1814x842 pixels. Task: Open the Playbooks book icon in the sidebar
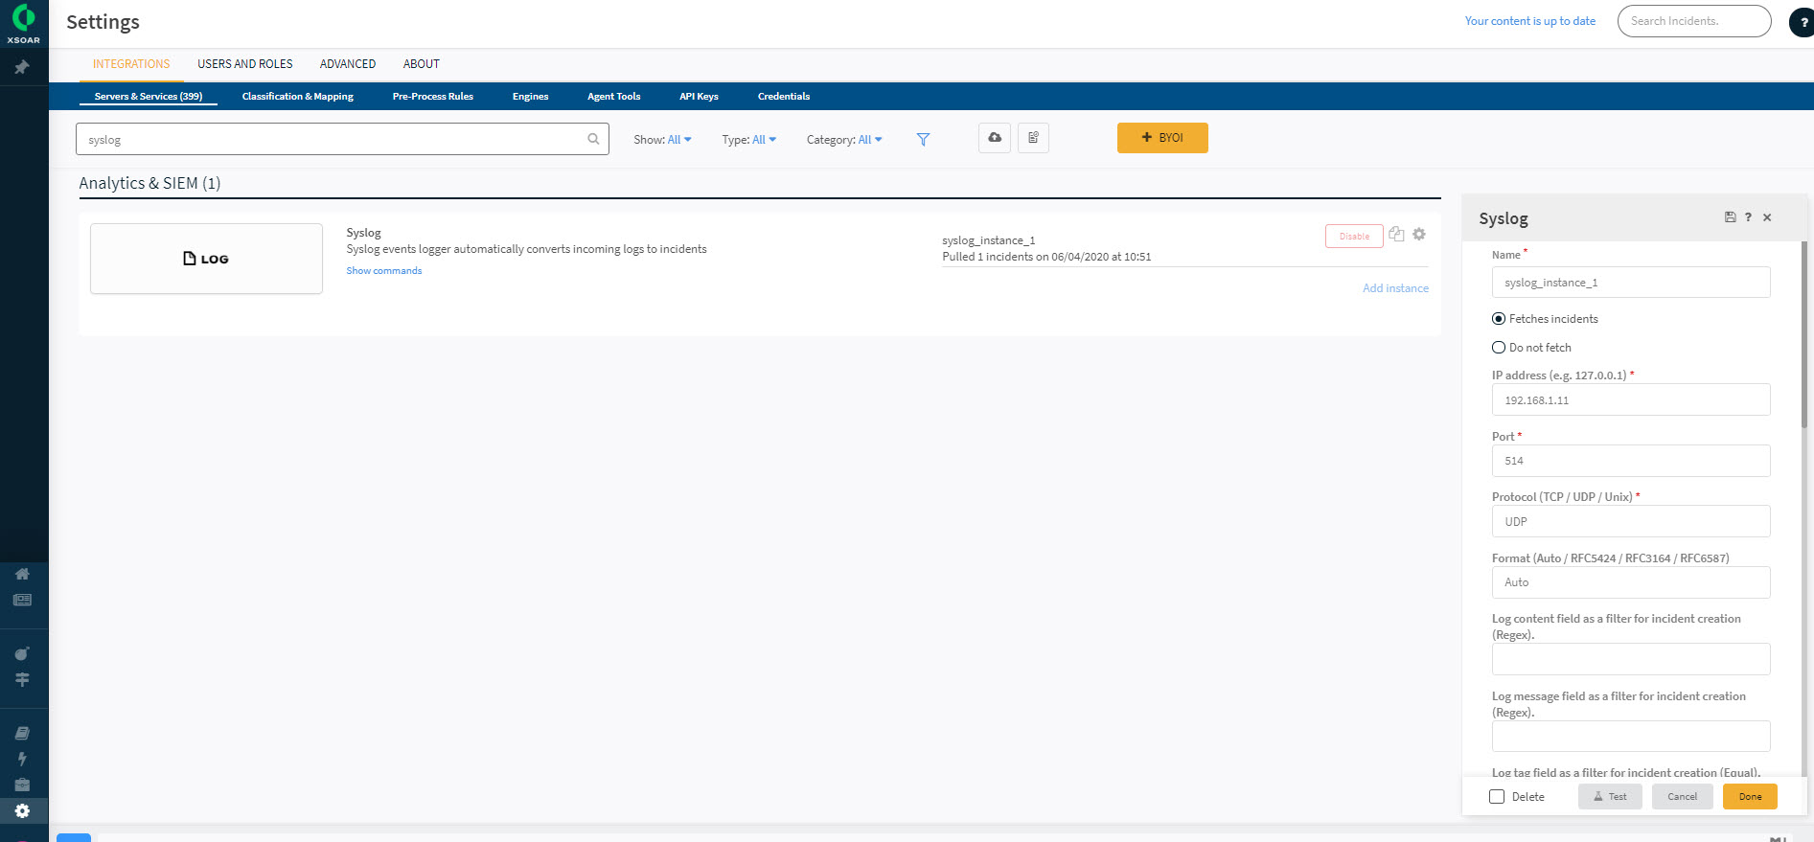click(22, 733)
